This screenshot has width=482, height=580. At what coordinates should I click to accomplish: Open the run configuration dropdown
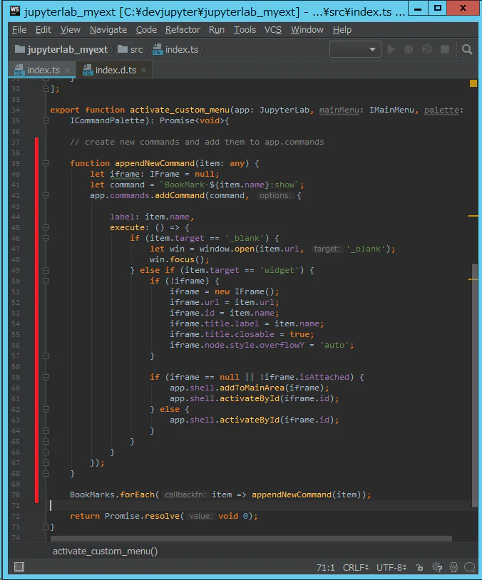click(x=355, y=49)
